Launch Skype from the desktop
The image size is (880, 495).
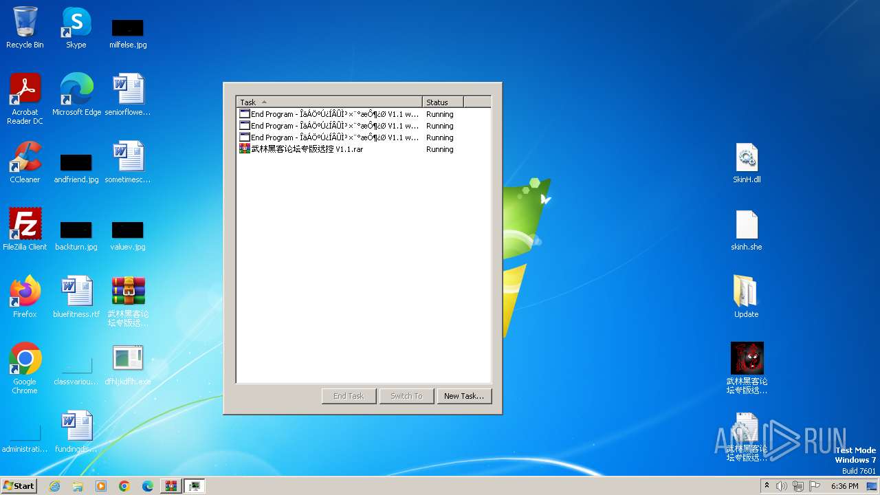click(76, 27)
